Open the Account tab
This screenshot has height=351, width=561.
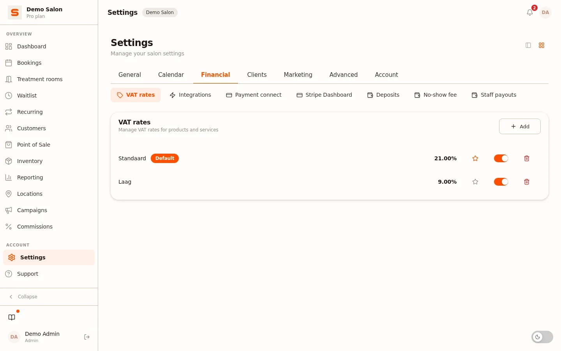(386, 75)
